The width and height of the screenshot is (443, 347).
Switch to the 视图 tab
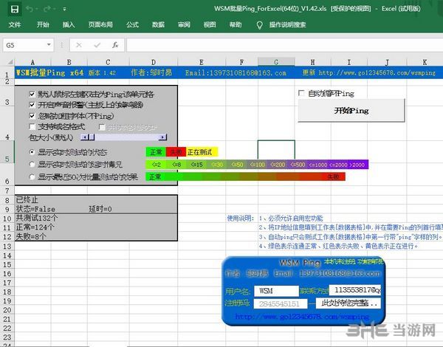point(210,24)
